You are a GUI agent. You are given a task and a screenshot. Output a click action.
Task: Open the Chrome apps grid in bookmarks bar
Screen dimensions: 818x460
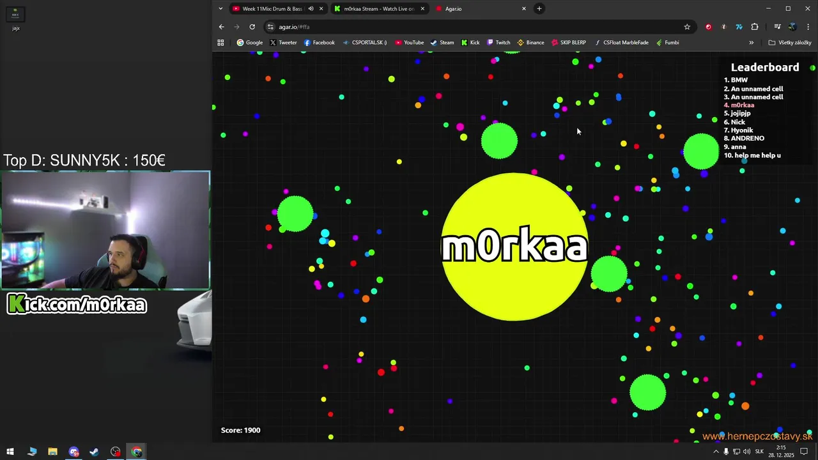pos(220,43)
